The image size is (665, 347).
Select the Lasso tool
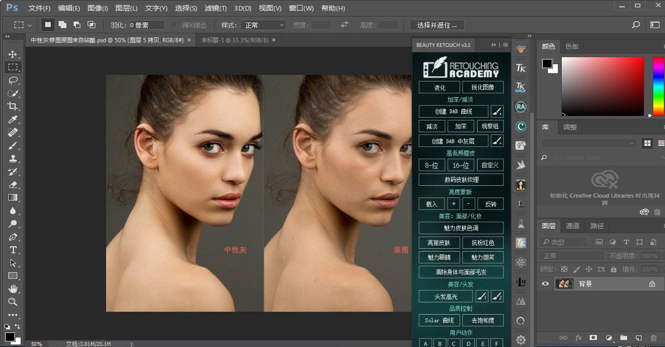(x=13, y=80)
